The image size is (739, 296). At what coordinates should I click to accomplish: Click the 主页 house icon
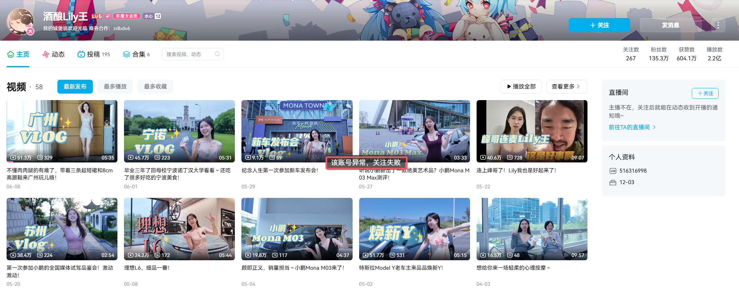pyautogui.click(x=10, y=54)
